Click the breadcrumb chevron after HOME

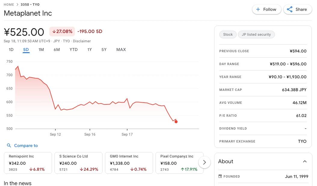tap(17, 4)
